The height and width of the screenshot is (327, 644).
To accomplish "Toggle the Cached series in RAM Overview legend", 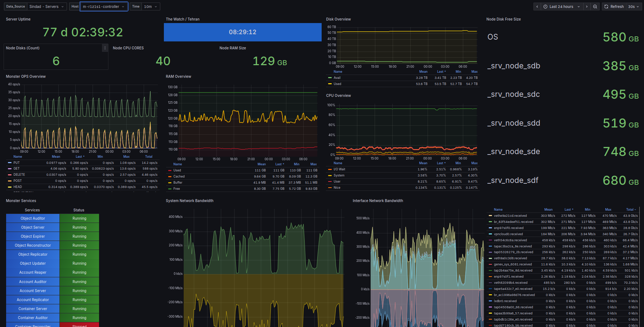I will coord(179,176).
